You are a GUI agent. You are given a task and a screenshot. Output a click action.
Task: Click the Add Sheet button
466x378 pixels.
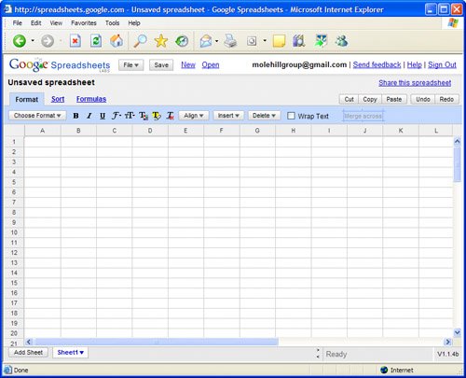pyautogui.click(x=28, y=353)
